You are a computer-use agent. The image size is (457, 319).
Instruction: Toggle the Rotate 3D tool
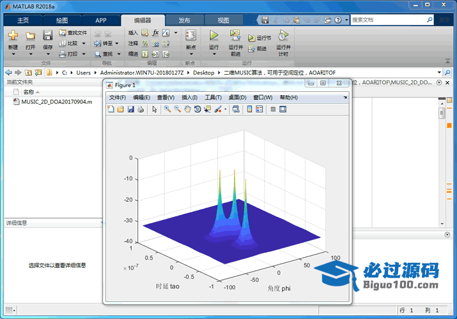tap(198, 109)
